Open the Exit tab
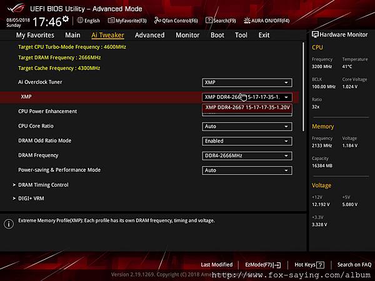The image size is (375, 281). click(x=264, y=35)
